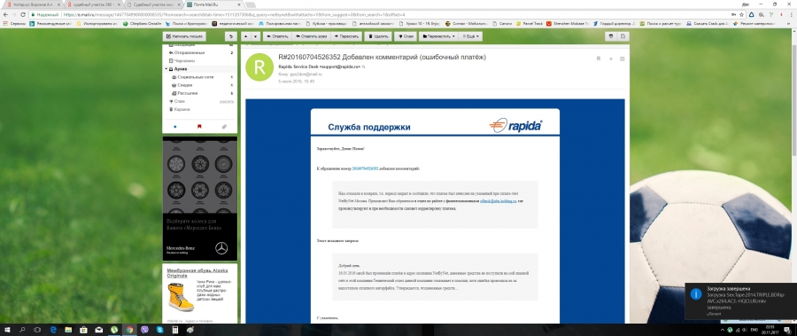Click the Написать письмо compose button
The image size is (797, 336).
(184, 36)
